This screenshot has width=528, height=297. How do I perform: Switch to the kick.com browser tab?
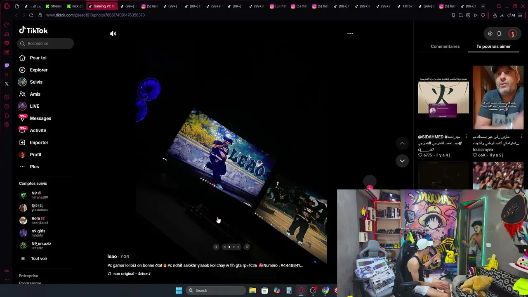point(75,6)
